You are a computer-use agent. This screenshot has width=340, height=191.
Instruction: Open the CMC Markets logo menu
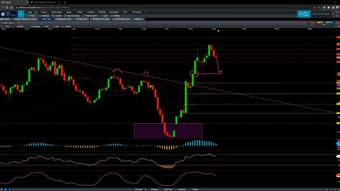click(3, 14)
